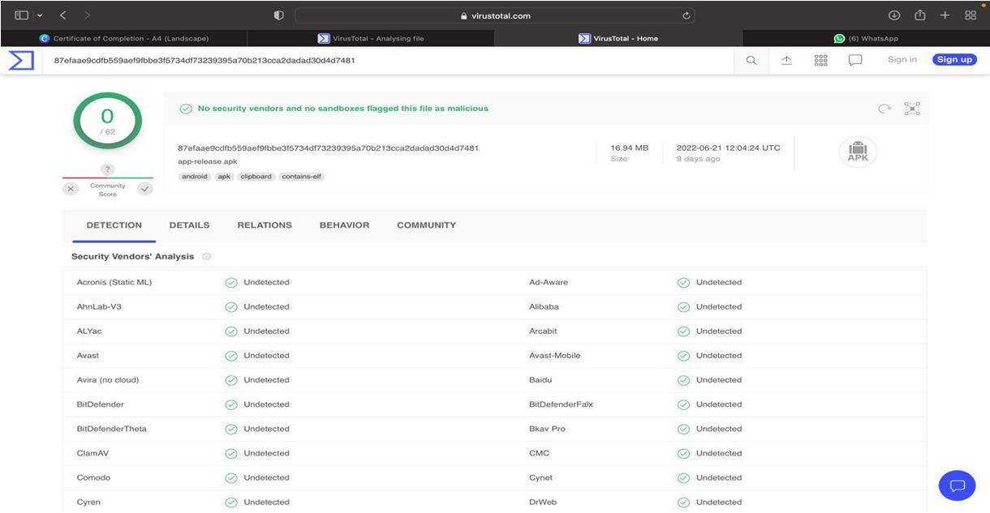Click the Security Vendors' Analysis info icon
The image size is (990, 513).
[x=207, y=257]
